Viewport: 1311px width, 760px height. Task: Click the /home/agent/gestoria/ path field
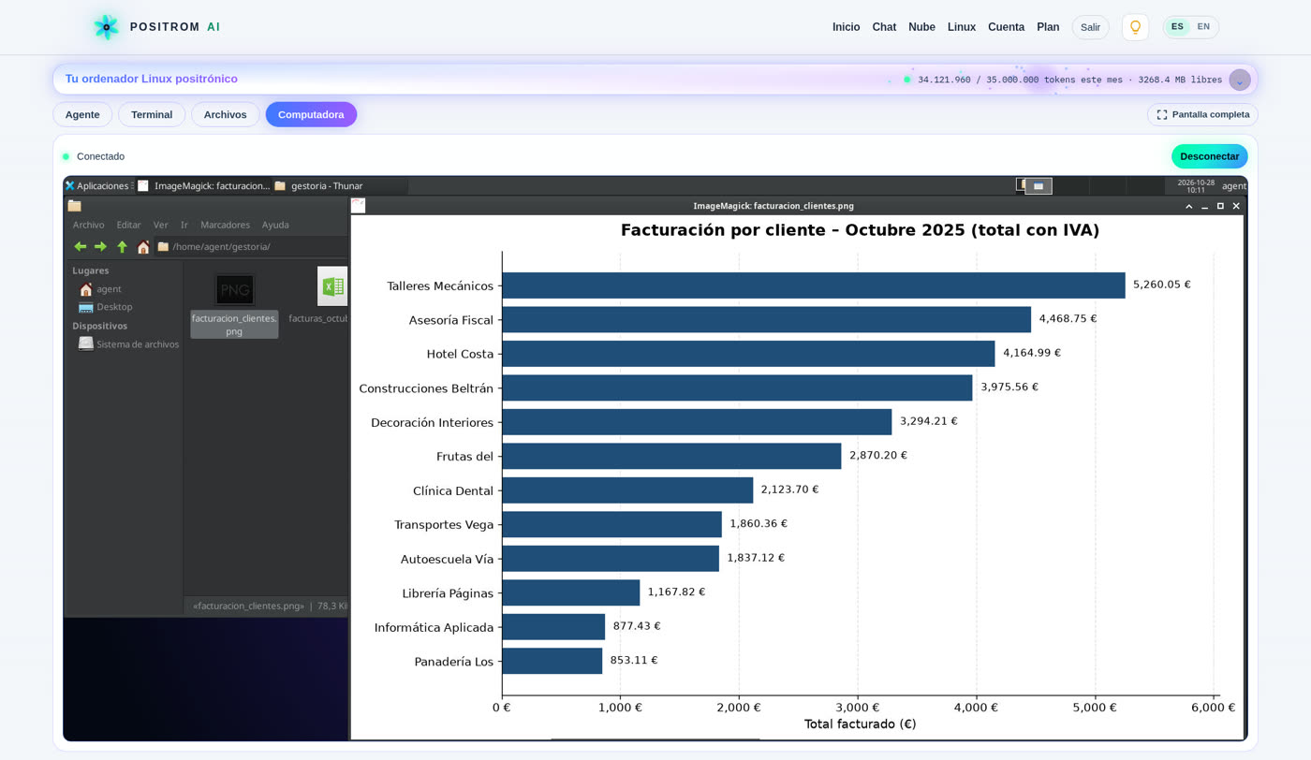(251, 247)
